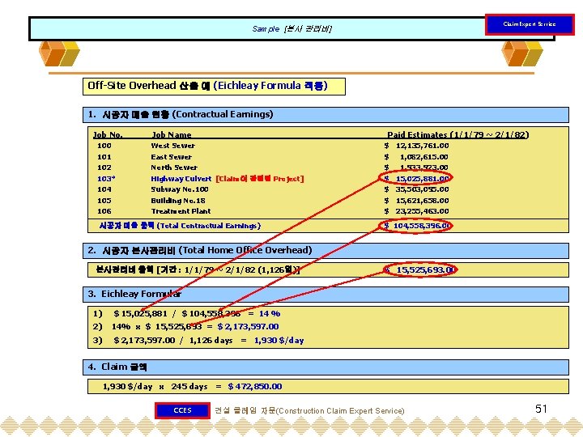Select the Total Home Office Overhead header
Viewport: 583px width, 437px height.
[326, 250]
